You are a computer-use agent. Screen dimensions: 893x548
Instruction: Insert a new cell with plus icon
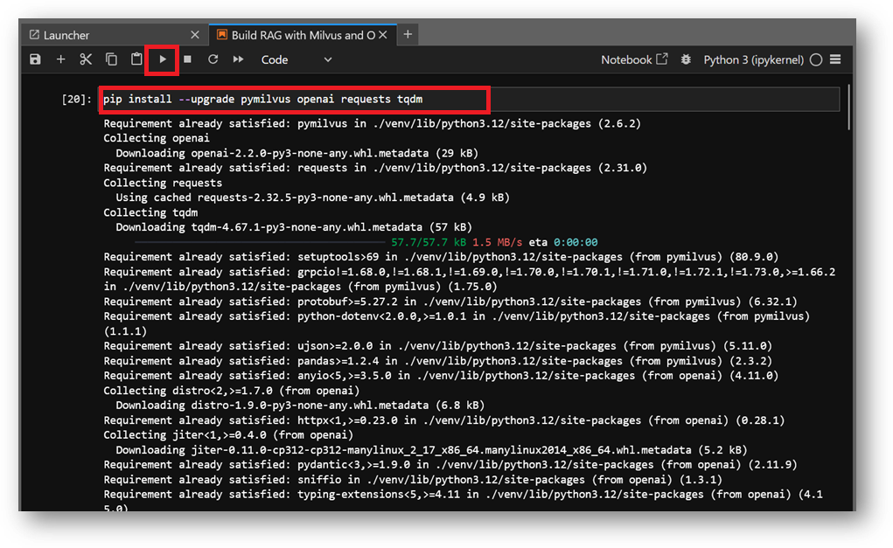60,59
